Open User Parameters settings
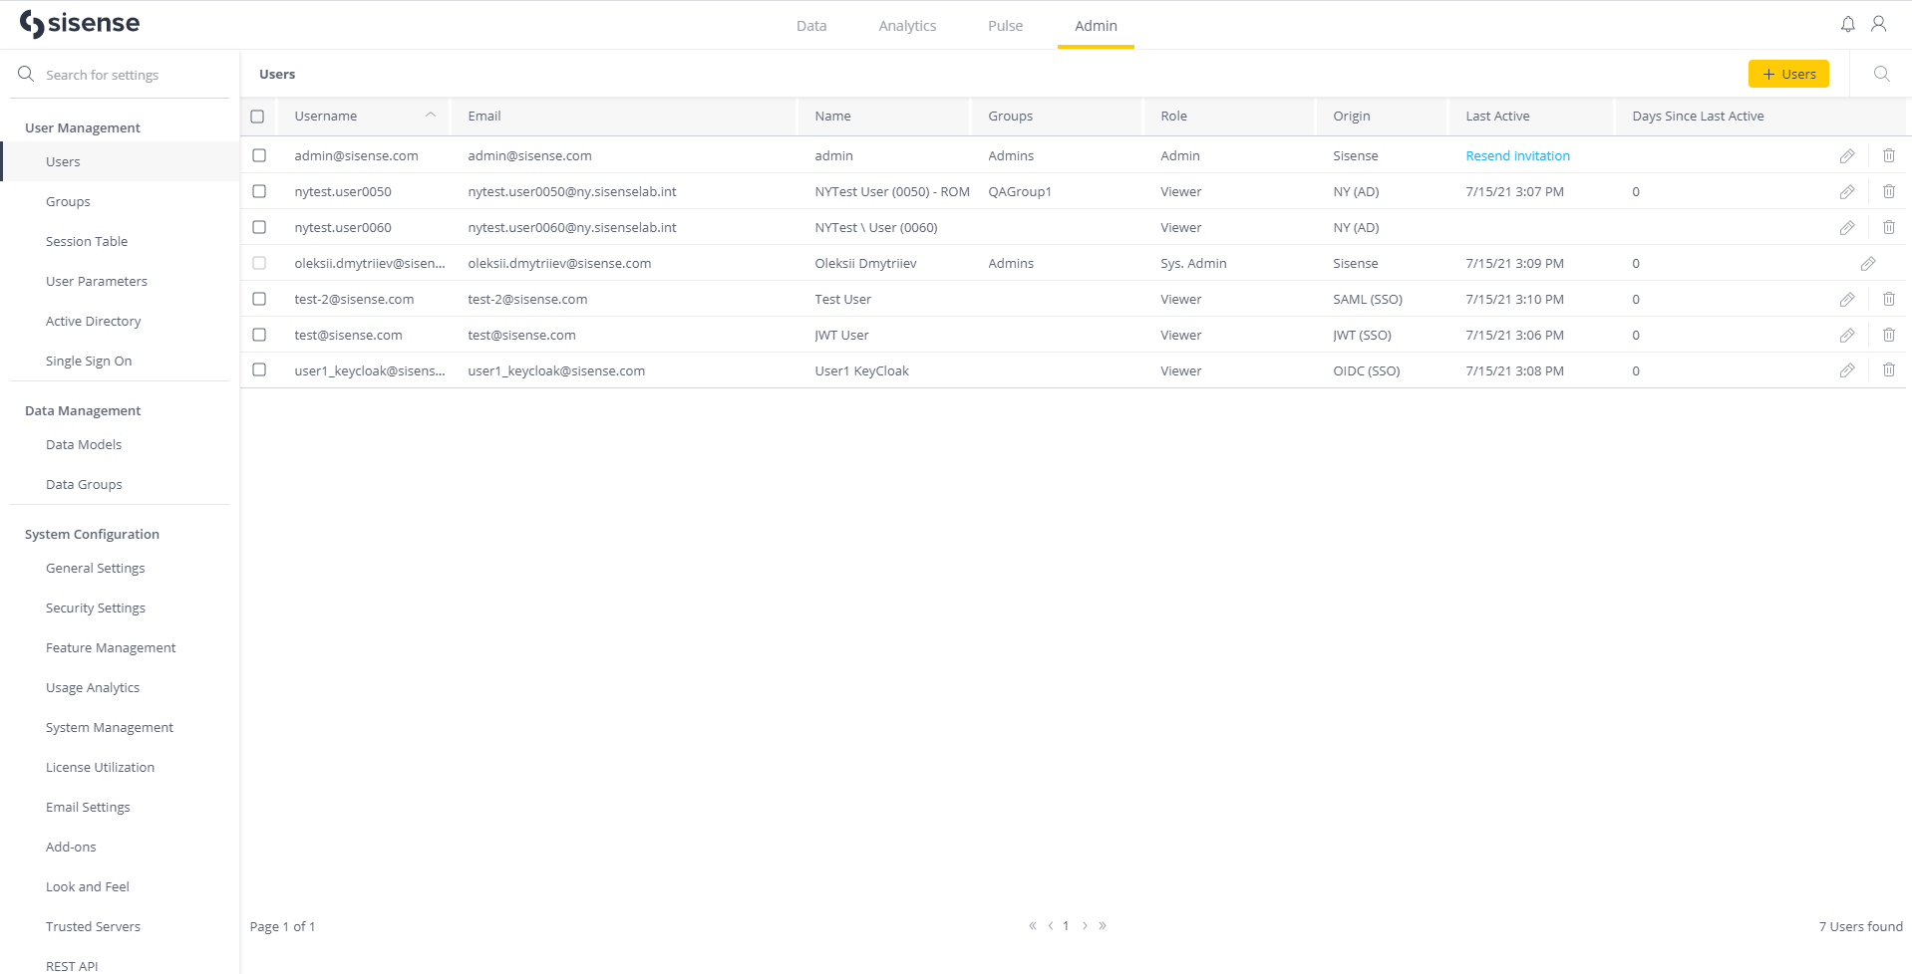 (x=97, y=281)
